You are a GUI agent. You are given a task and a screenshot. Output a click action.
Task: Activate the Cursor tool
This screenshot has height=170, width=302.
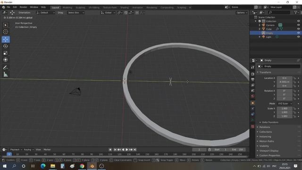click(x=5, y=32)
